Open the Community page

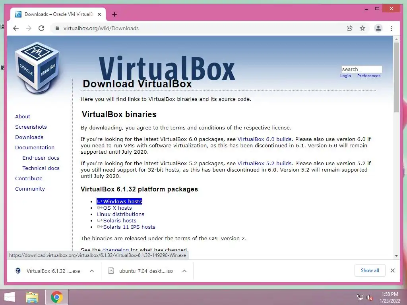tap(30, 189)
